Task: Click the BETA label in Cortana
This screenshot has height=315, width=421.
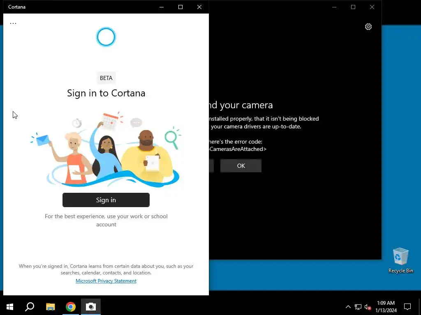Action: (106, 78)
